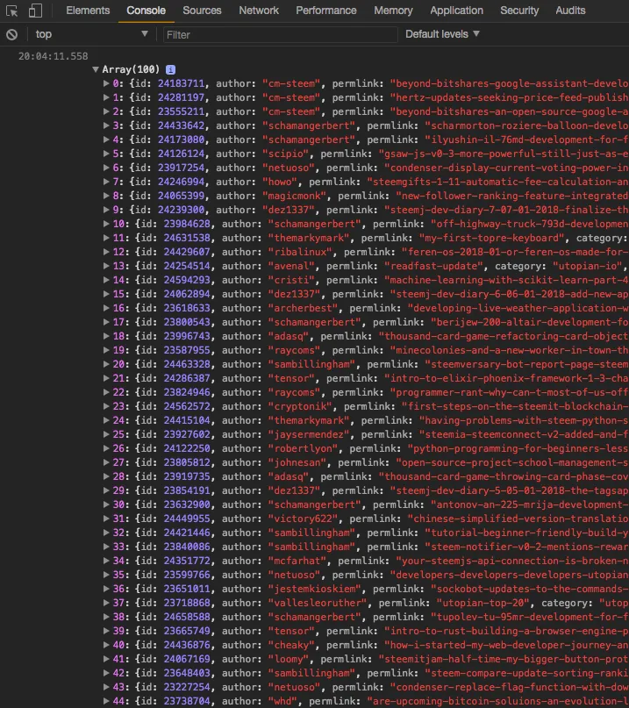Screen dimensions: 629x708
Task: Expand array item 37 by author vallesleoruther
Action: point(106,603)
